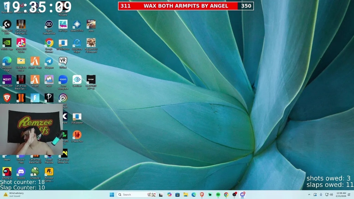Open NZXT CAM desktop icon
The image size is (354, 199).
click(7, 81)
